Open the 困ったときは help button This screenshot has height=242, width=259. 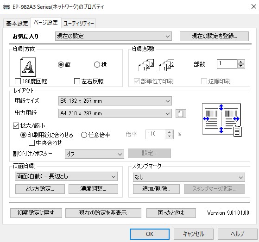171,213
